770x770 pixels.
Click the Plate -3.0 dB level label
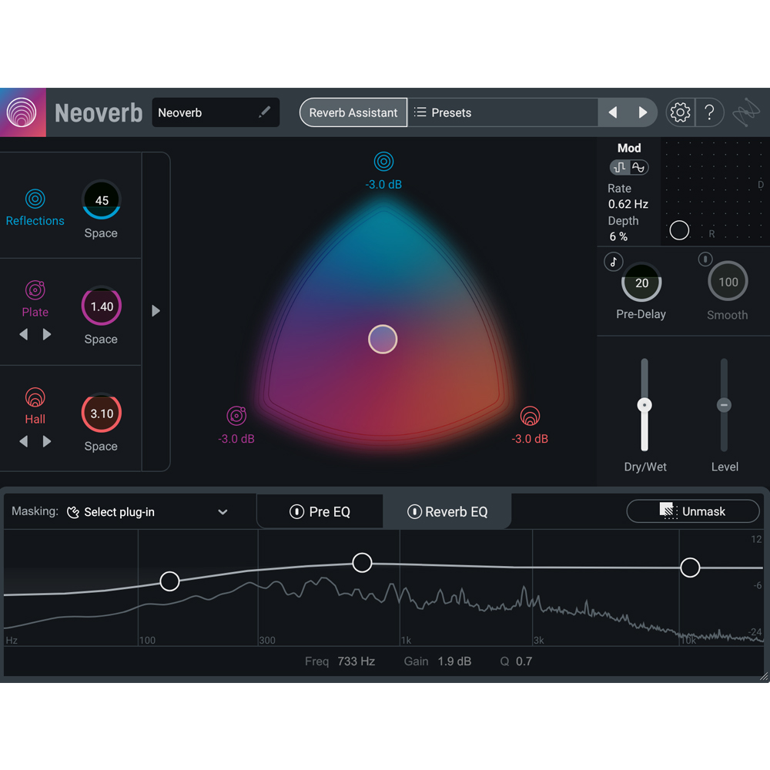tap(236, 439)
